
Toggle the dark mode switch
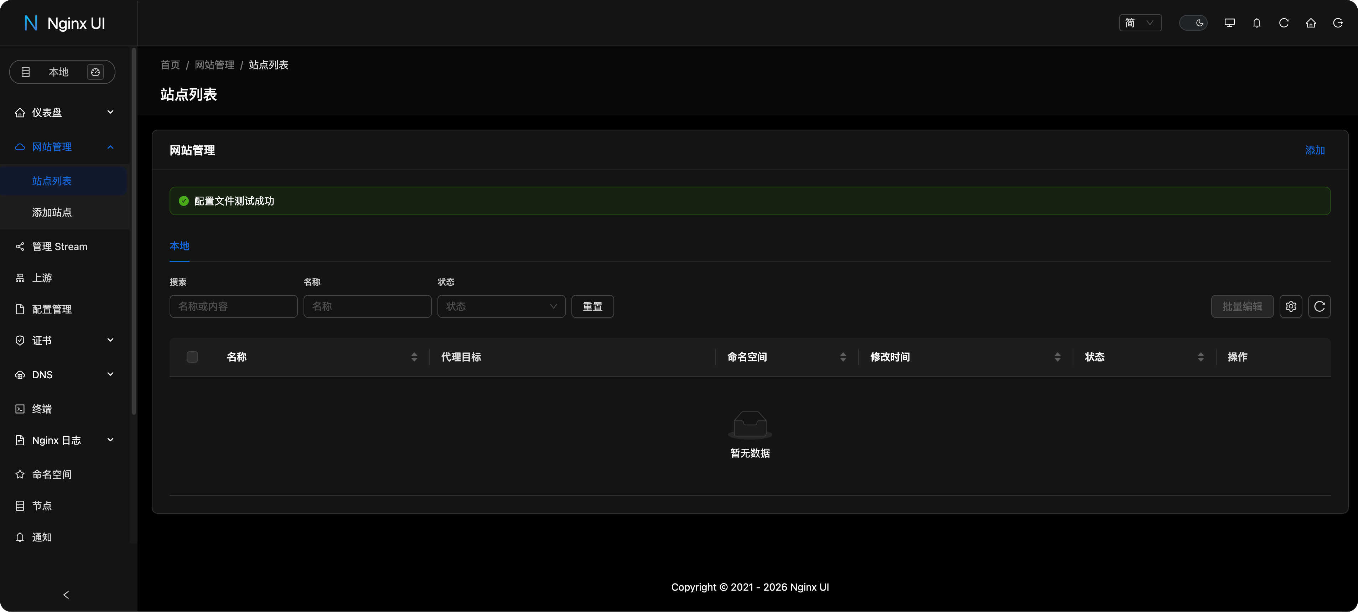(x=1193, y=23)
